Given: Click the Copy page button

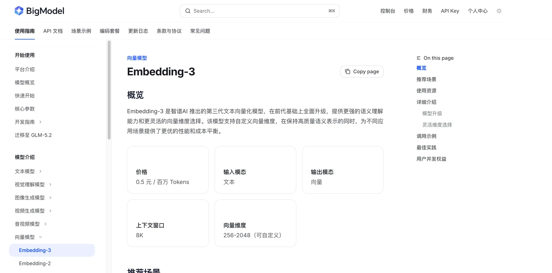Looking at the screenshot, I should click(x=362, y=72).
